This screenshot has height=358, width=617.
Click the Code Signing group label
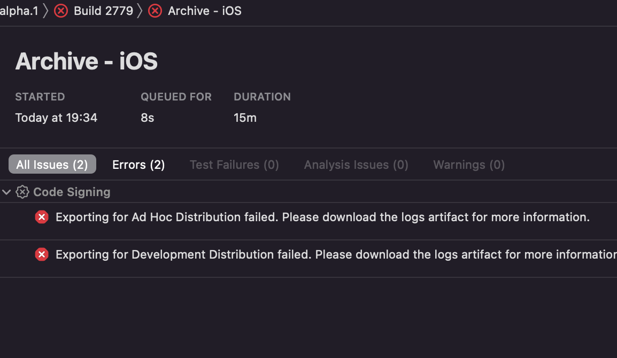(72, 192)
